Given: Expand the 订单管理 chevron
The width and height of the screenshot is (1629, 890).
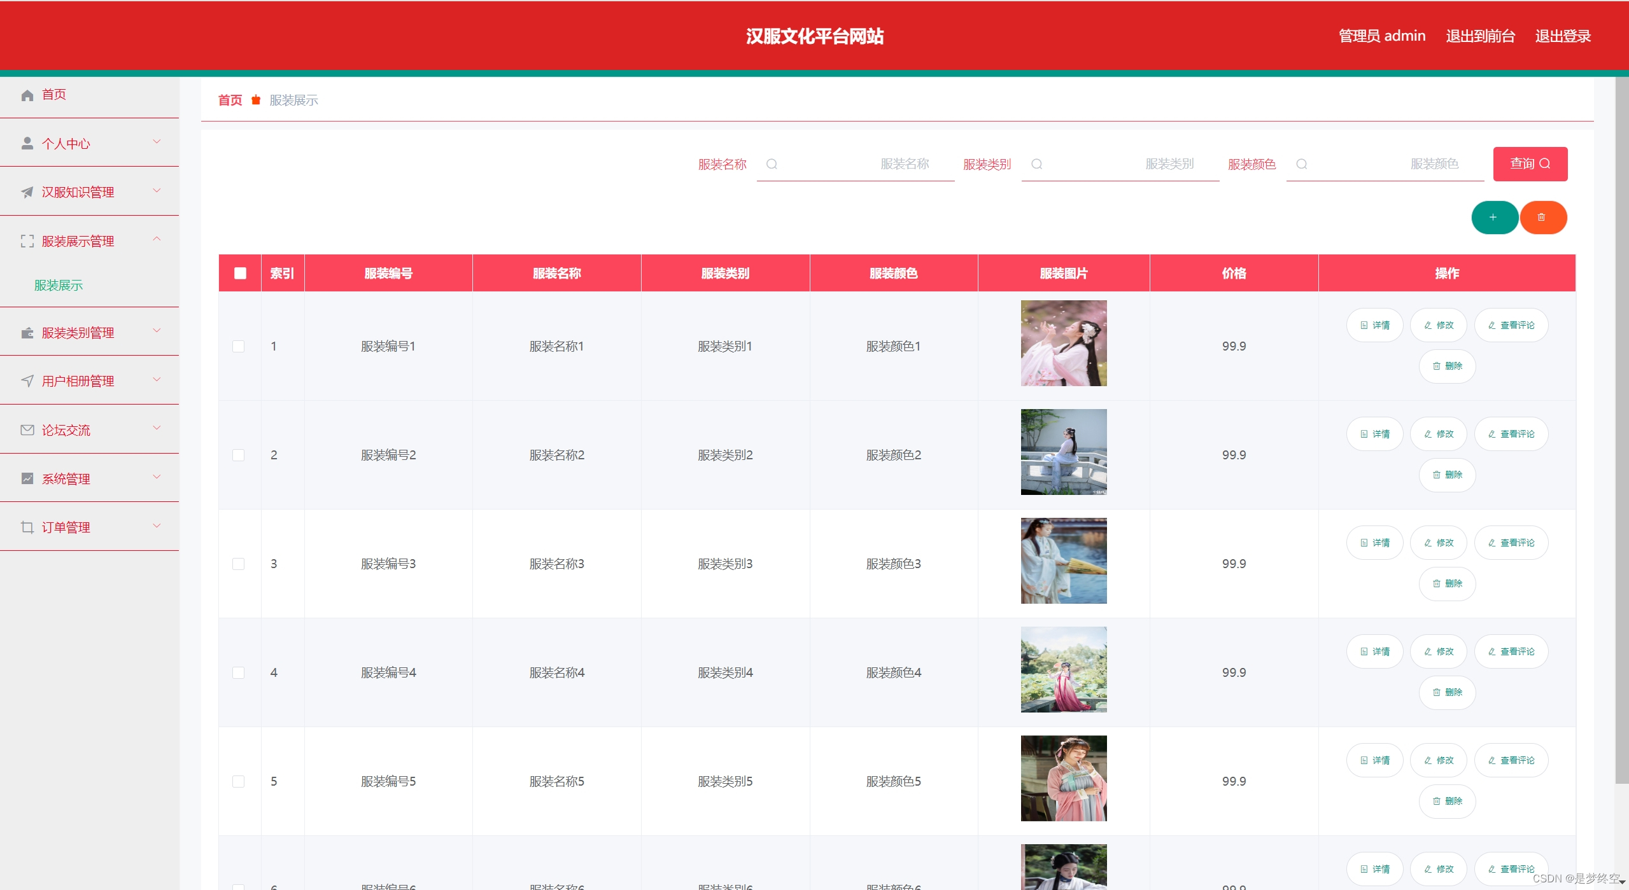Looking at the screenshot, I should tap(157, 525).
